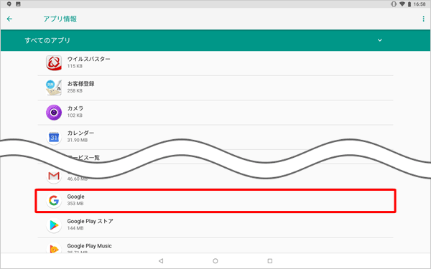Tap the Android home navigation button
Image resolution: width=431 pixels, height=269 pixels.
pyautogui.click(x=215, y=261)
